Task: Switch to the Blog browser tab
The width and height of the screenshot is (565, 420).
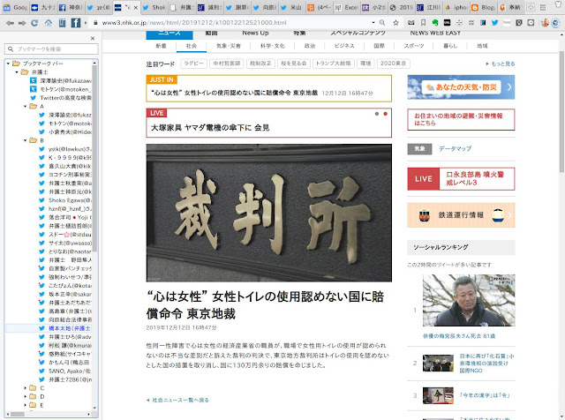Action: pyautogui.click(x=484, y=7)
